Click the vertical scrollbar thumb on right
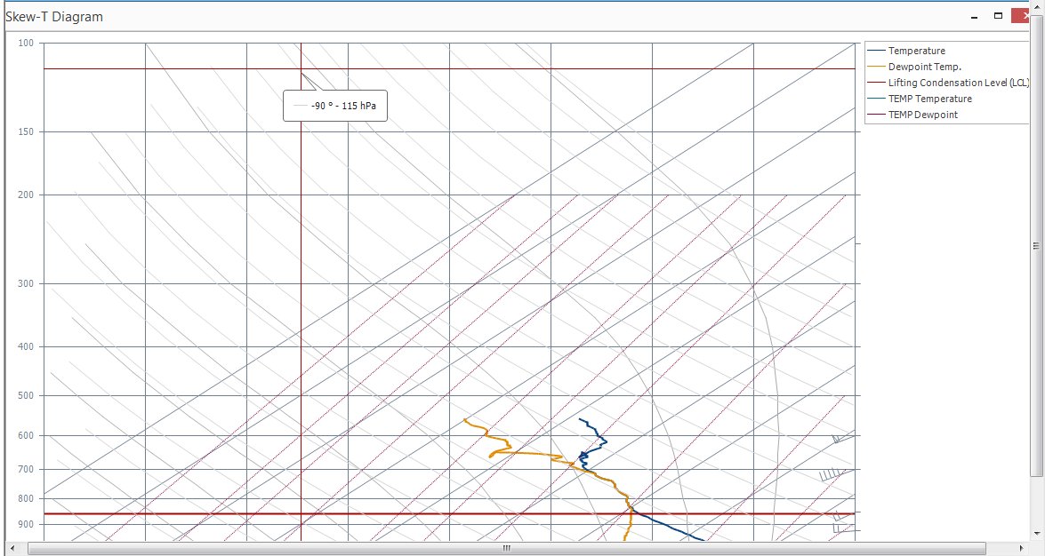1045x556 pixels. (x=1036, y=246)
